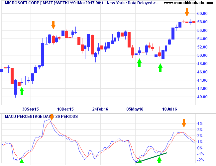Click the 1% MACD axis label
Viewport: 216px width, 166px height.
[x=200, y=142]
